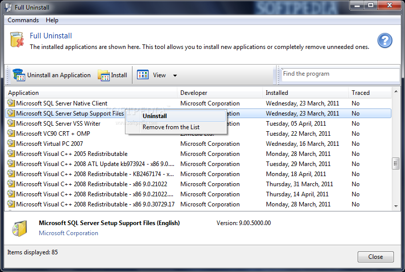Screen dimensions: 405x272
Task: Click Tuesday, 22 March, 2011 date cell
Action: [298, 134]
